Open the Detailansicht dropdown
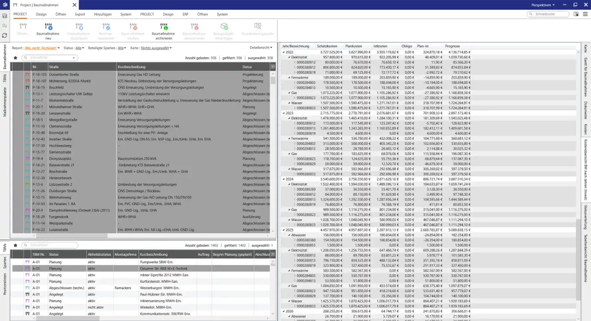Viewport: 591px width, 321px height. 261,48
